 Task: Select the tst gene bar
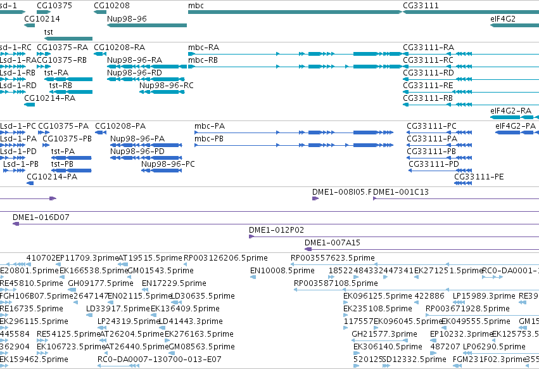[68, 39]
